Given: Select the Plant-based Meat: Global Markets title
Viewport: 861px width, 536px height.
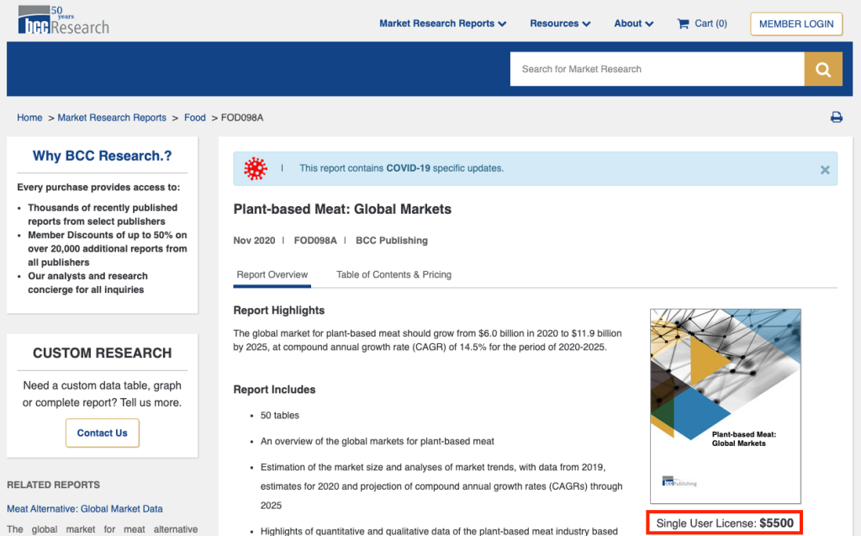Looking at the screenshot, I should 342,210.
